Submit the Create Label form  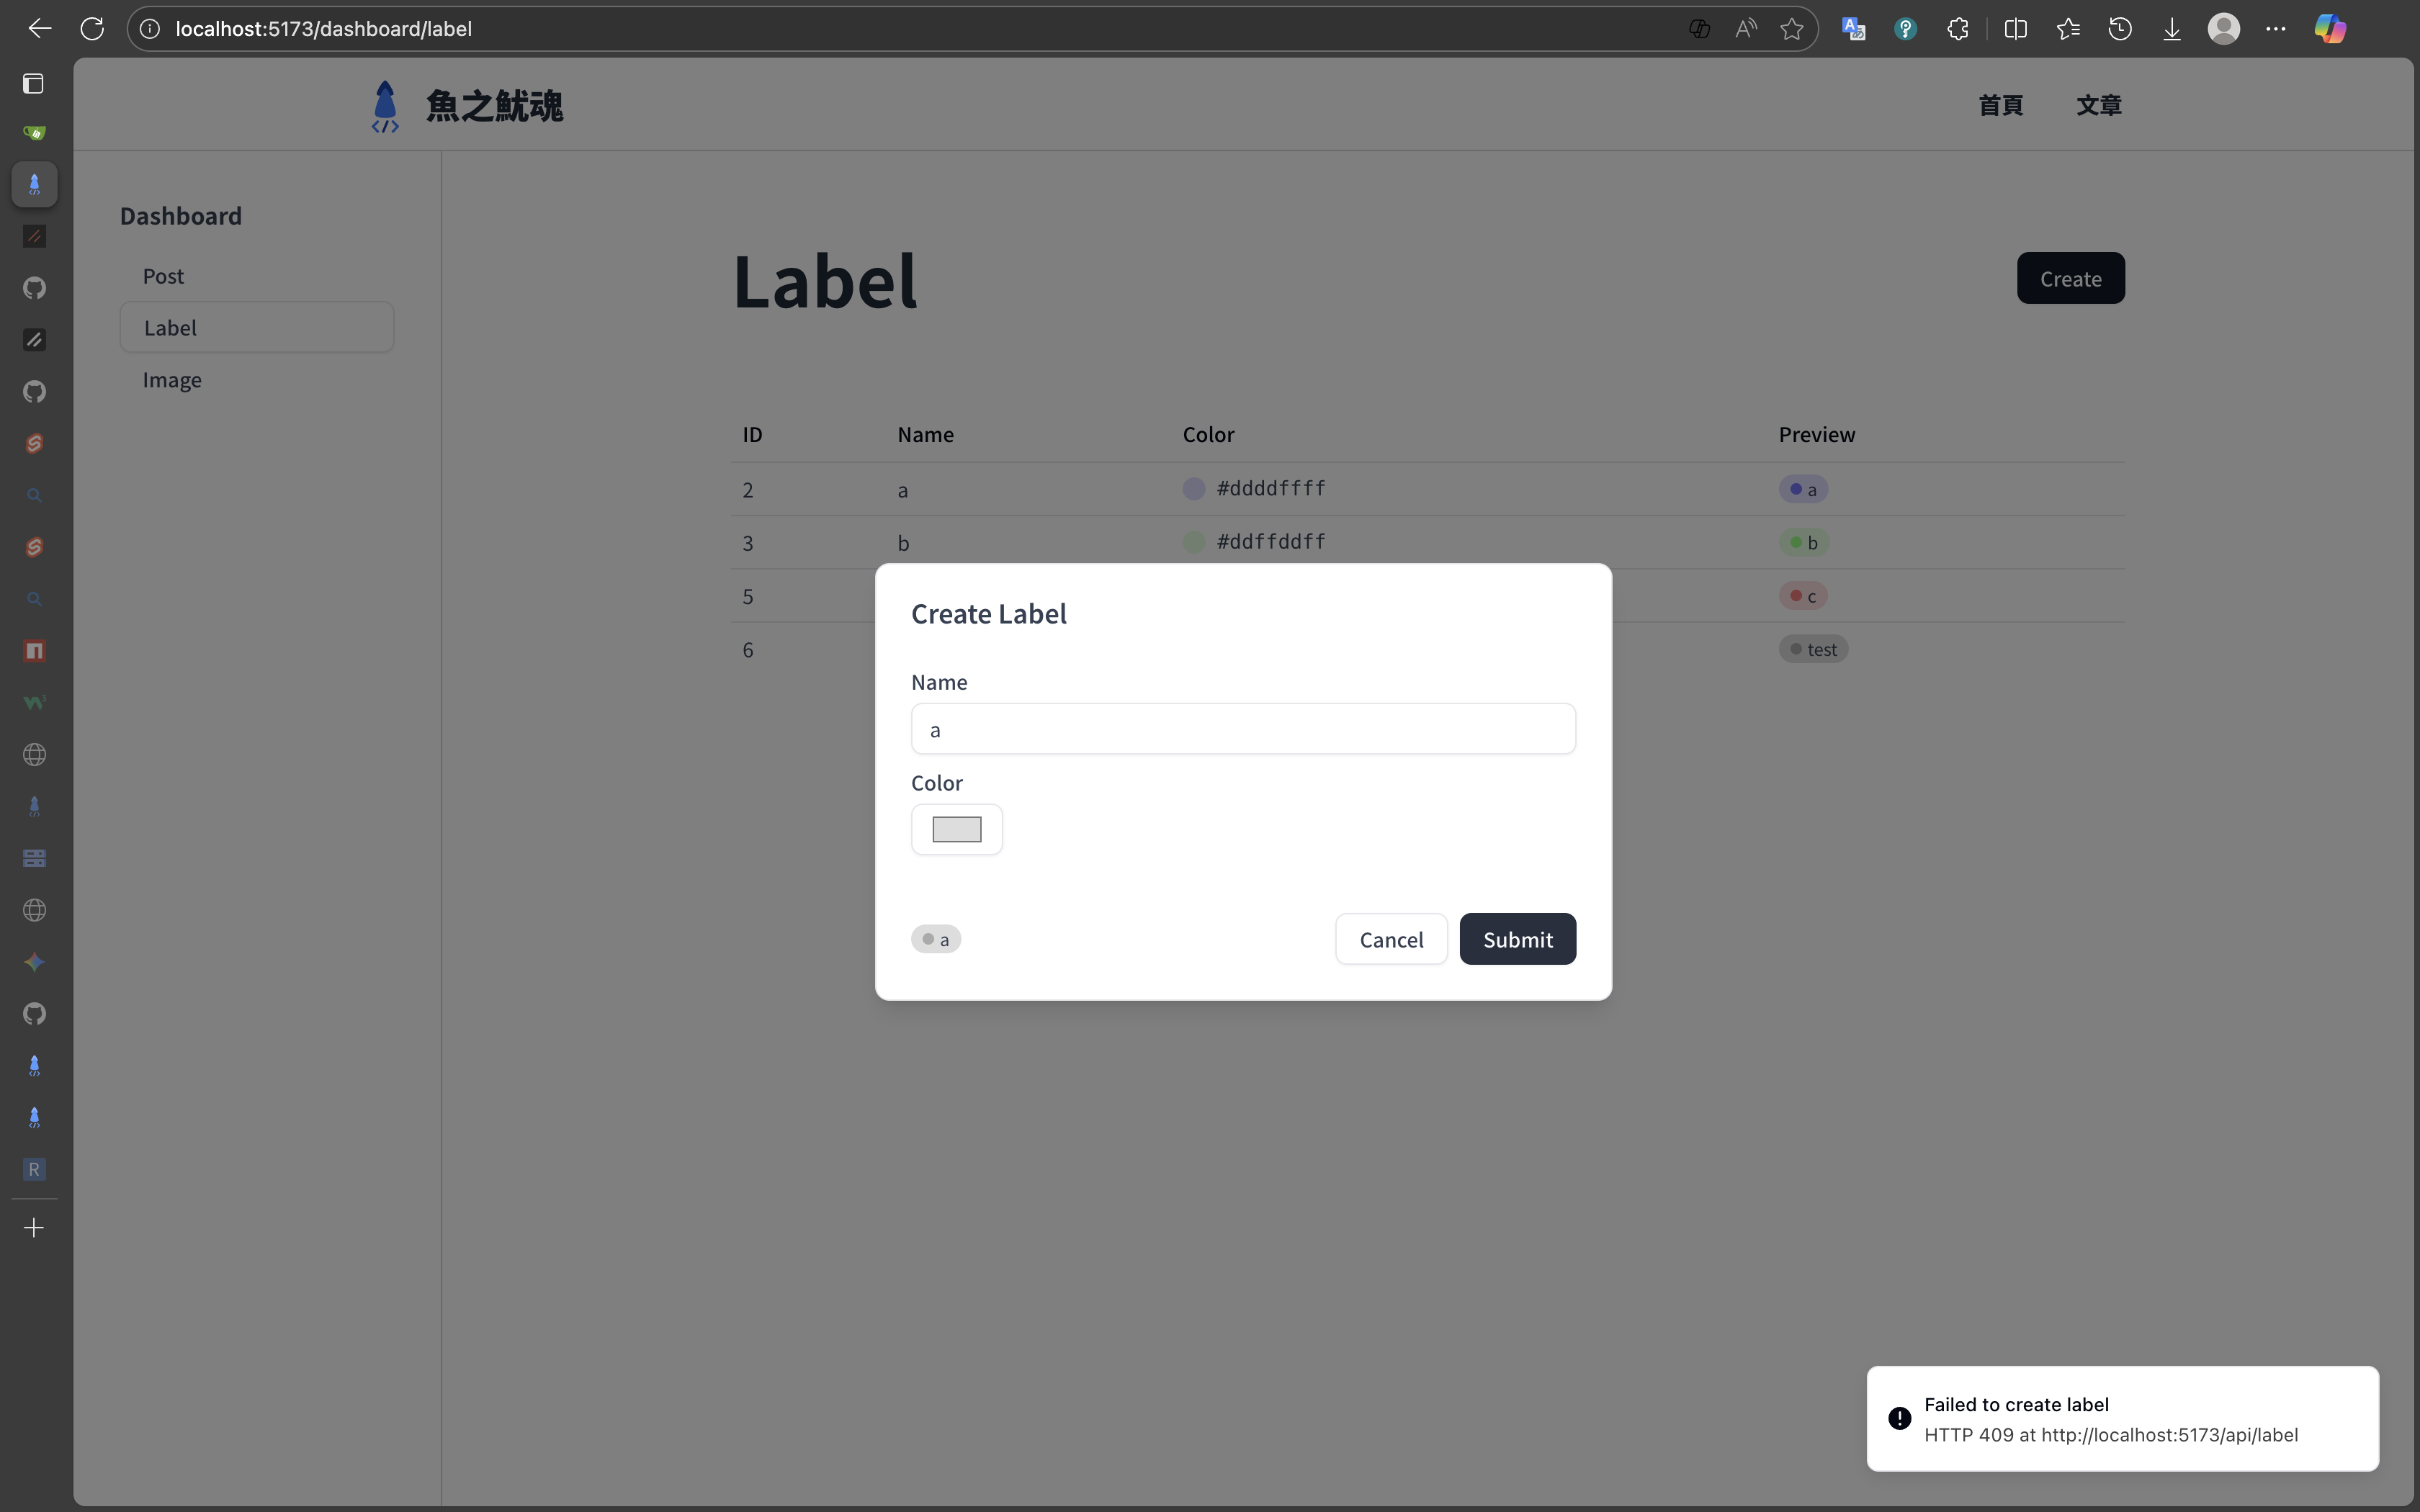coord(1517,939)
